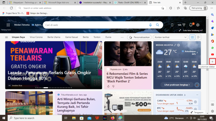Click the 01:00 hourly forecast column
This screenshot has height=121, width=216.
click(177, 69)
